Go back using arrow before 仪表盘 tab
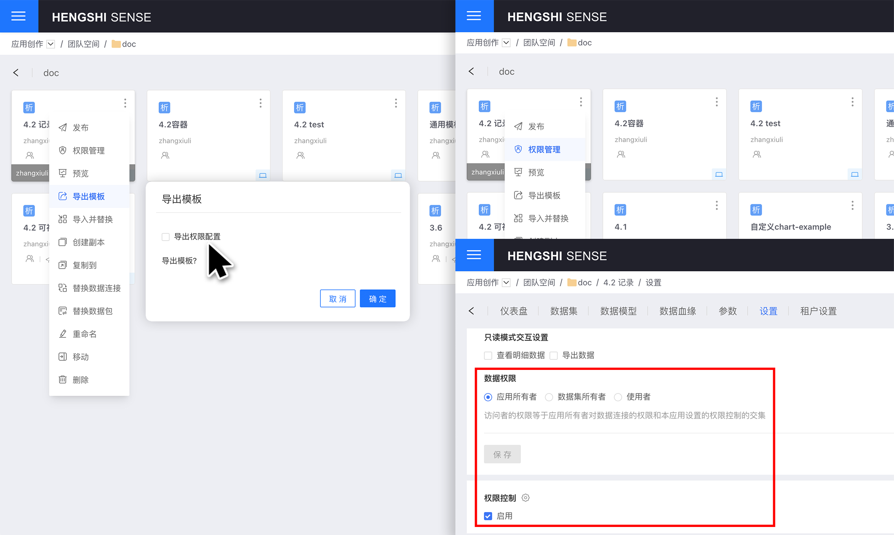This screenshot has width=894, height=535. tap(471, 311)
